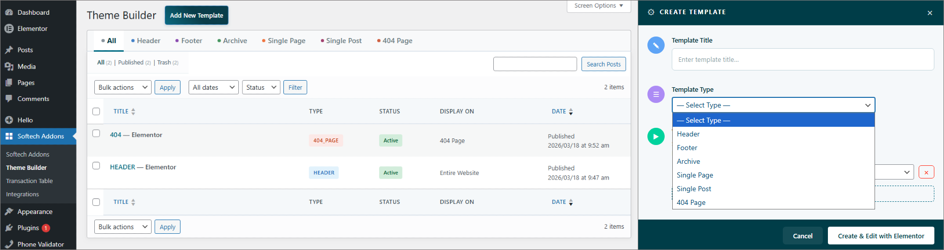Click Create & Edit with Elementor button
The image size is (944, 250).
(881, 236)
